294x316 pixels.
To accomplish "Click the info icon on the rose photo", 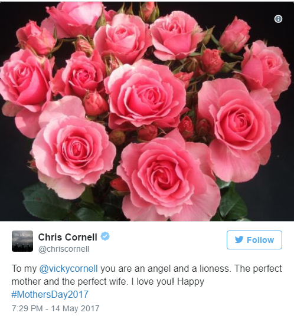I will click(x=278, y=19).
